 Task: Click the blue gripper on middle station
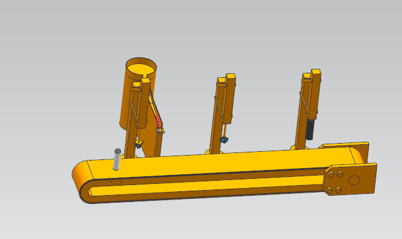[x=224, y=140]
